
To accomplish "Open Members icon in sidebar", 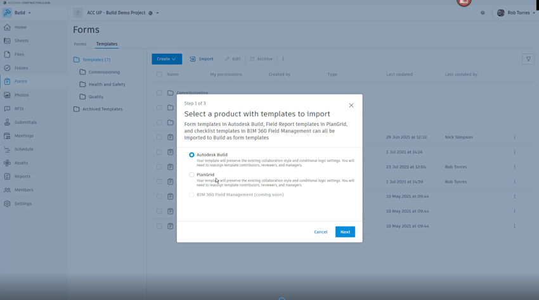I will point(7,190).
